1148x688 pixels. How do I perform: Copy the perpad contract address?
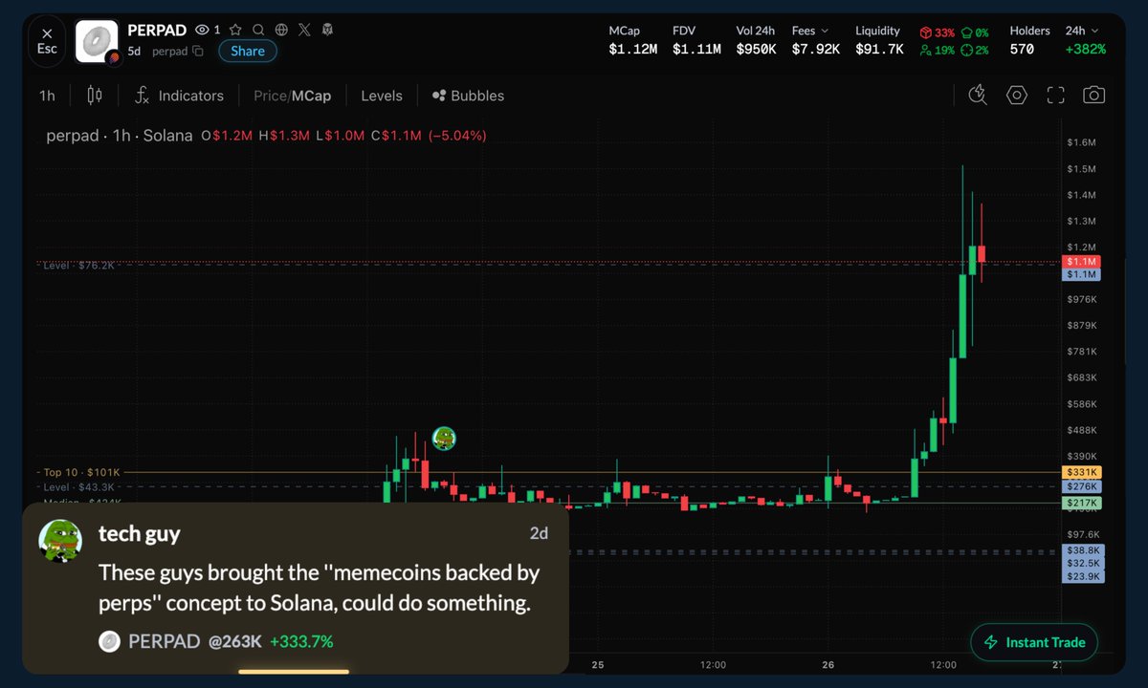(197, 51)
